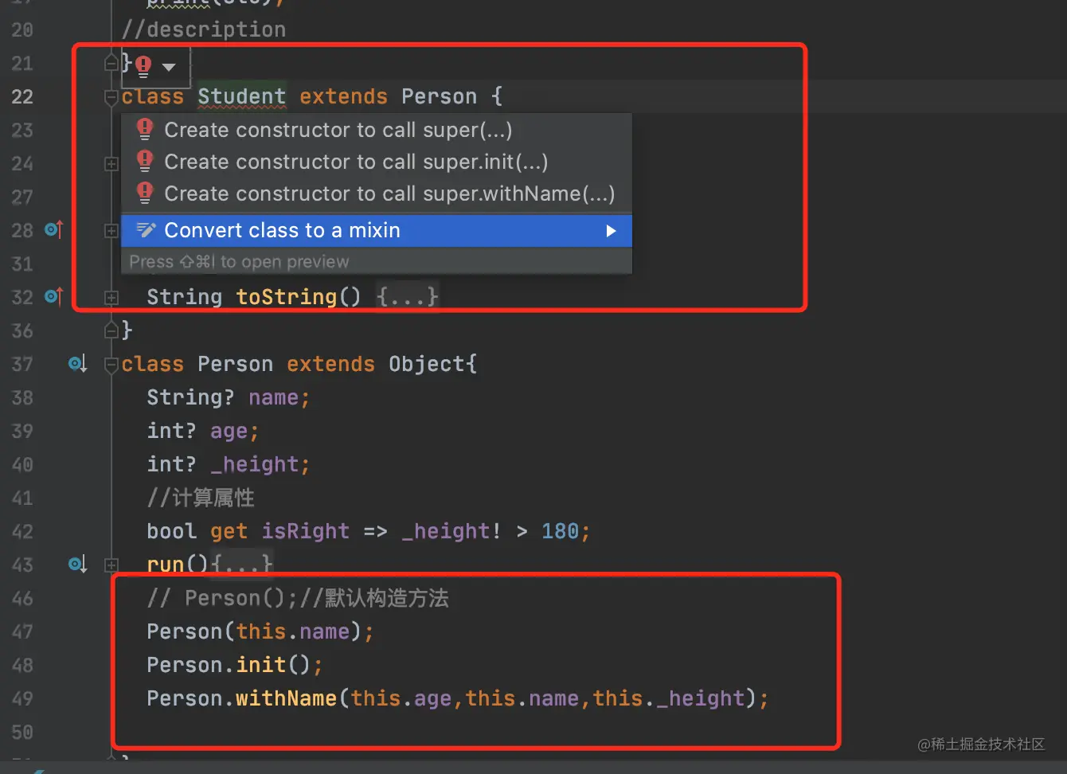Click the folded {...} placeholder after toString()
This screenshot has width=1067, height=774.
(407, 297)
